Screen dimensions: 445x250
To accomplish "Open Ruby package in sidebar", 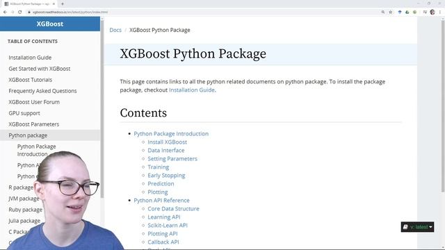I will click(26, 210).
